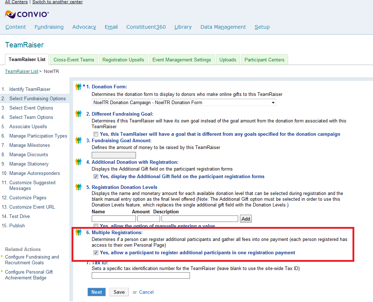The height and width of the screenshot is (302, 373).
Task: Open the Fundraising menu
Action: (49, 27)
